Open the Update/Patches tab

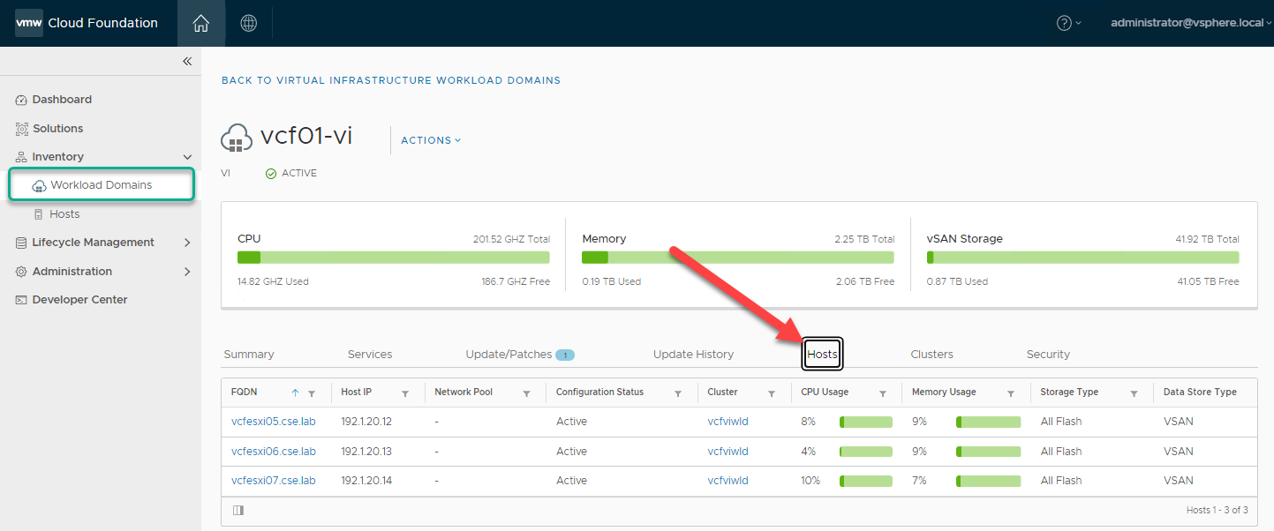[x=509, y=355]
